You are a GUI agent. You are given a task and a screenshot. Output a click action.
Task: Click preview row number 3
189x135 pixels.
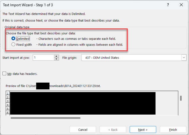pyautogui.click(x=8, y=101)
